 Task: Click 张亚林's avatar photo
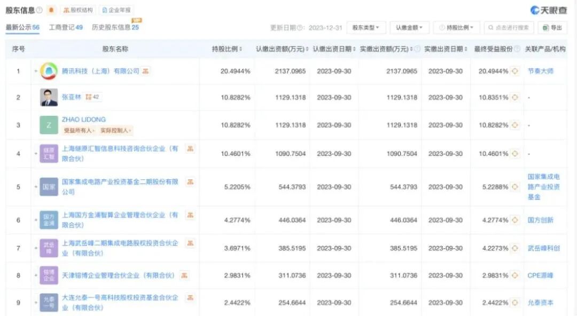[48, 97]
